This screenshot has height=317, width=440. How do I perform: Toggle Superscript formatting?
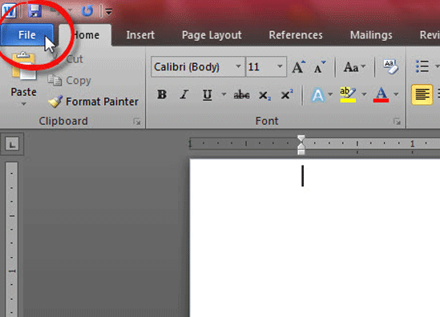[x=287, y=94]
